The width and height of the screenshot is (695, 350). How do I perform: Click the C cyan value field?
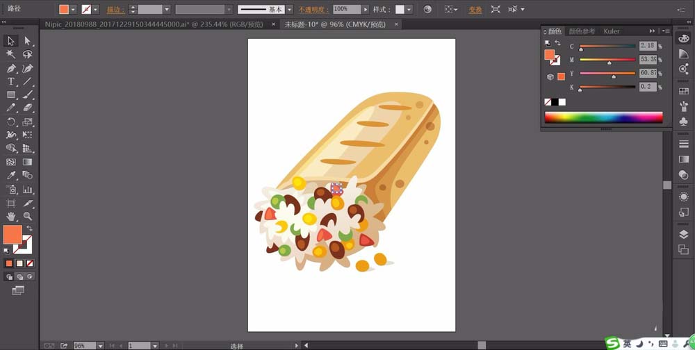[x=648, y=46]
